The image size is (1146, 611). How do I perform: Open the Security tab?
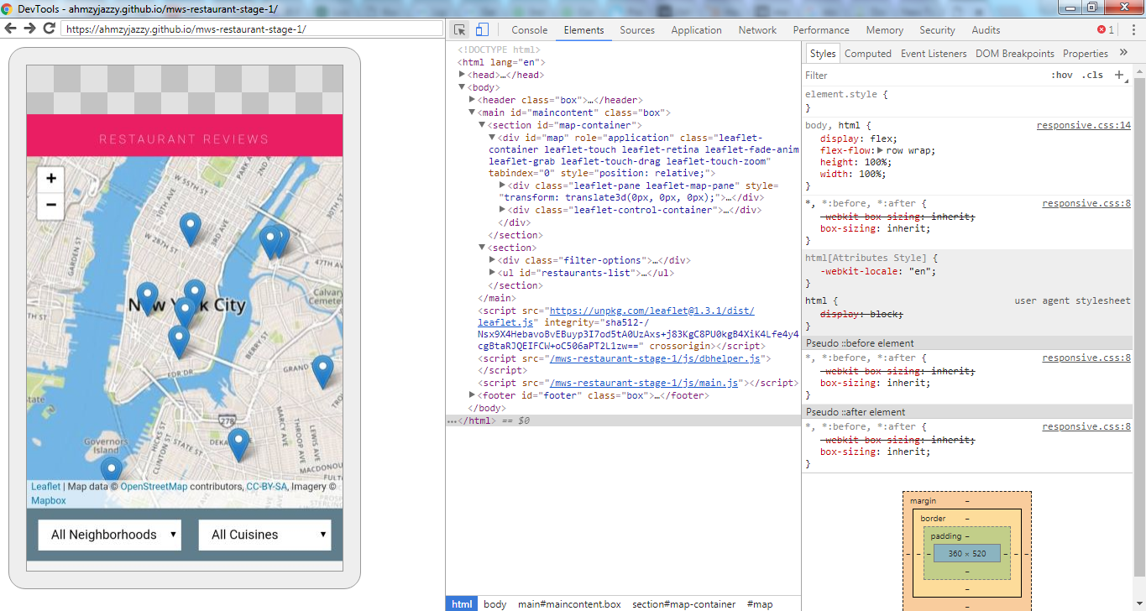[937, 30]
